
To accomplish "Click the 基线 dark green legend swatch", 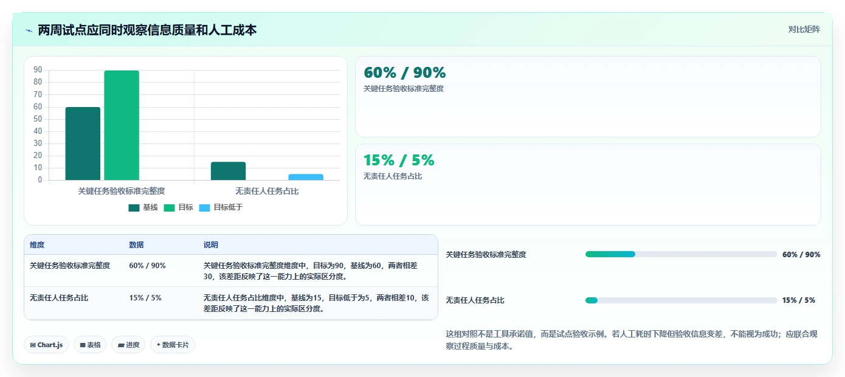I will (x=134, y=208).
